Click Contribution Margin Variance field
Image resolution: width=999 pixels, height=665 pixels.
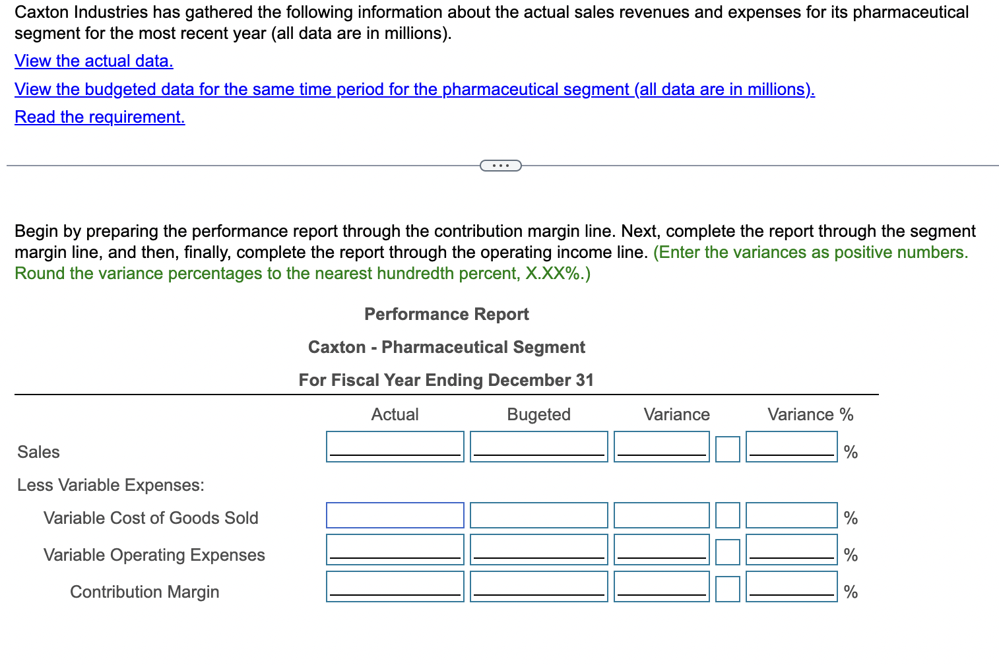pos(662,586)
